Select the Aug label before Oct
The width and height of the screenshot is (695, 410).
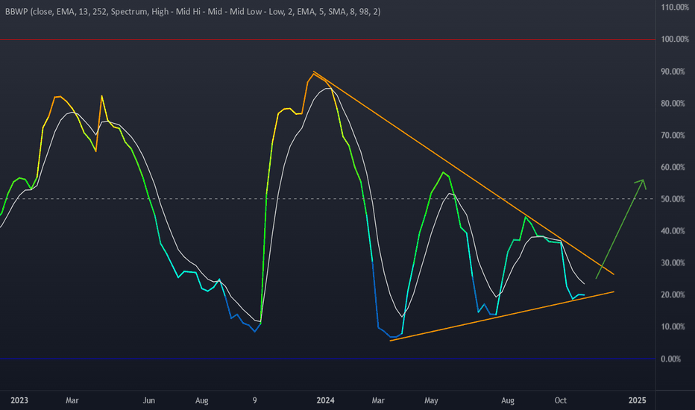coord(508,400)
